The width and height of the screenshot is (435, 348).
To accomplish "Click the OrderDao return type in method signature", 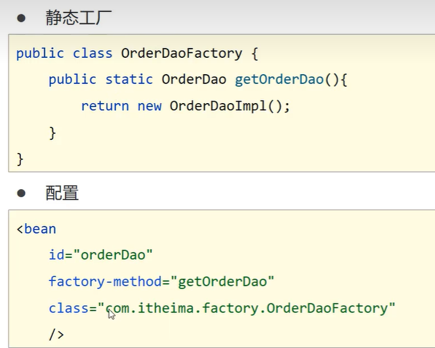I will pos(194,79).
